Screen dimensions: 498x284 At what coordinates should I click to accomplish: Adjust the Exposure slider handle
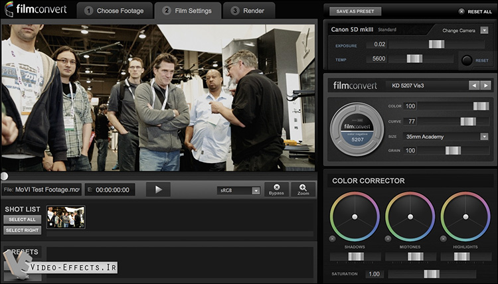click(x=436, y=44)
